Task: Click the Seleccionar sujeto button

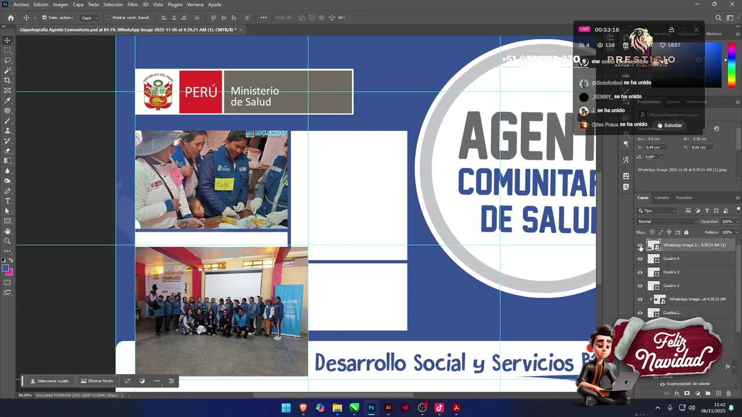Action: point(49,381)
